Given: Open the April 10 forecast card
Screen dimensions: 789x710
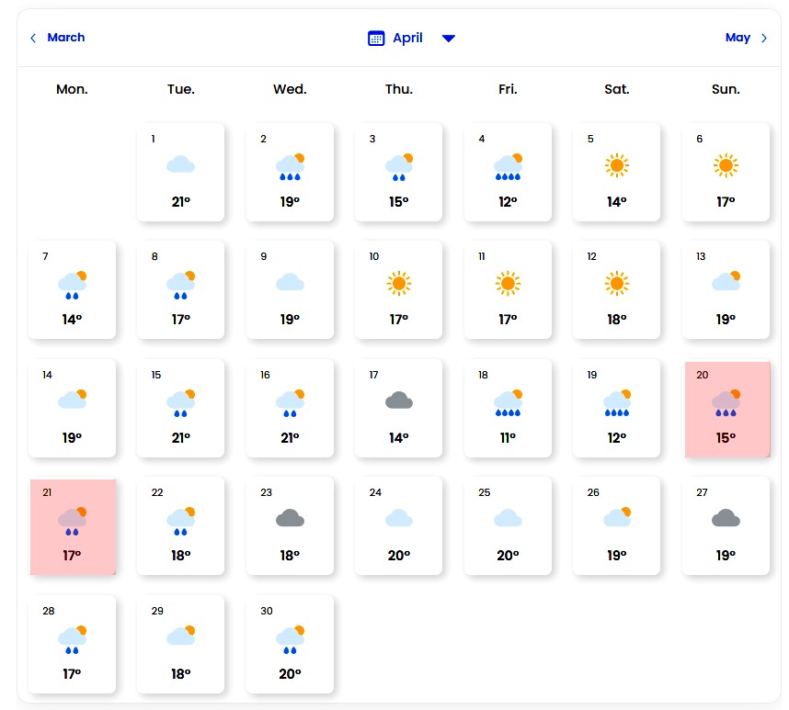Looking at the screenshot, I should pos(398,290).
